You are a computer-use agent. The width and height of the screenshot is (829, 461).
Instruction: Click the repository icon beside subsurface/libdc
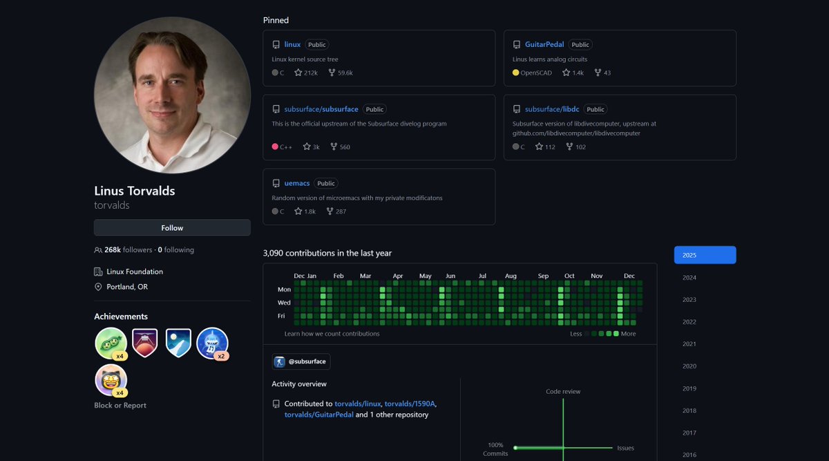pos(517,109)
